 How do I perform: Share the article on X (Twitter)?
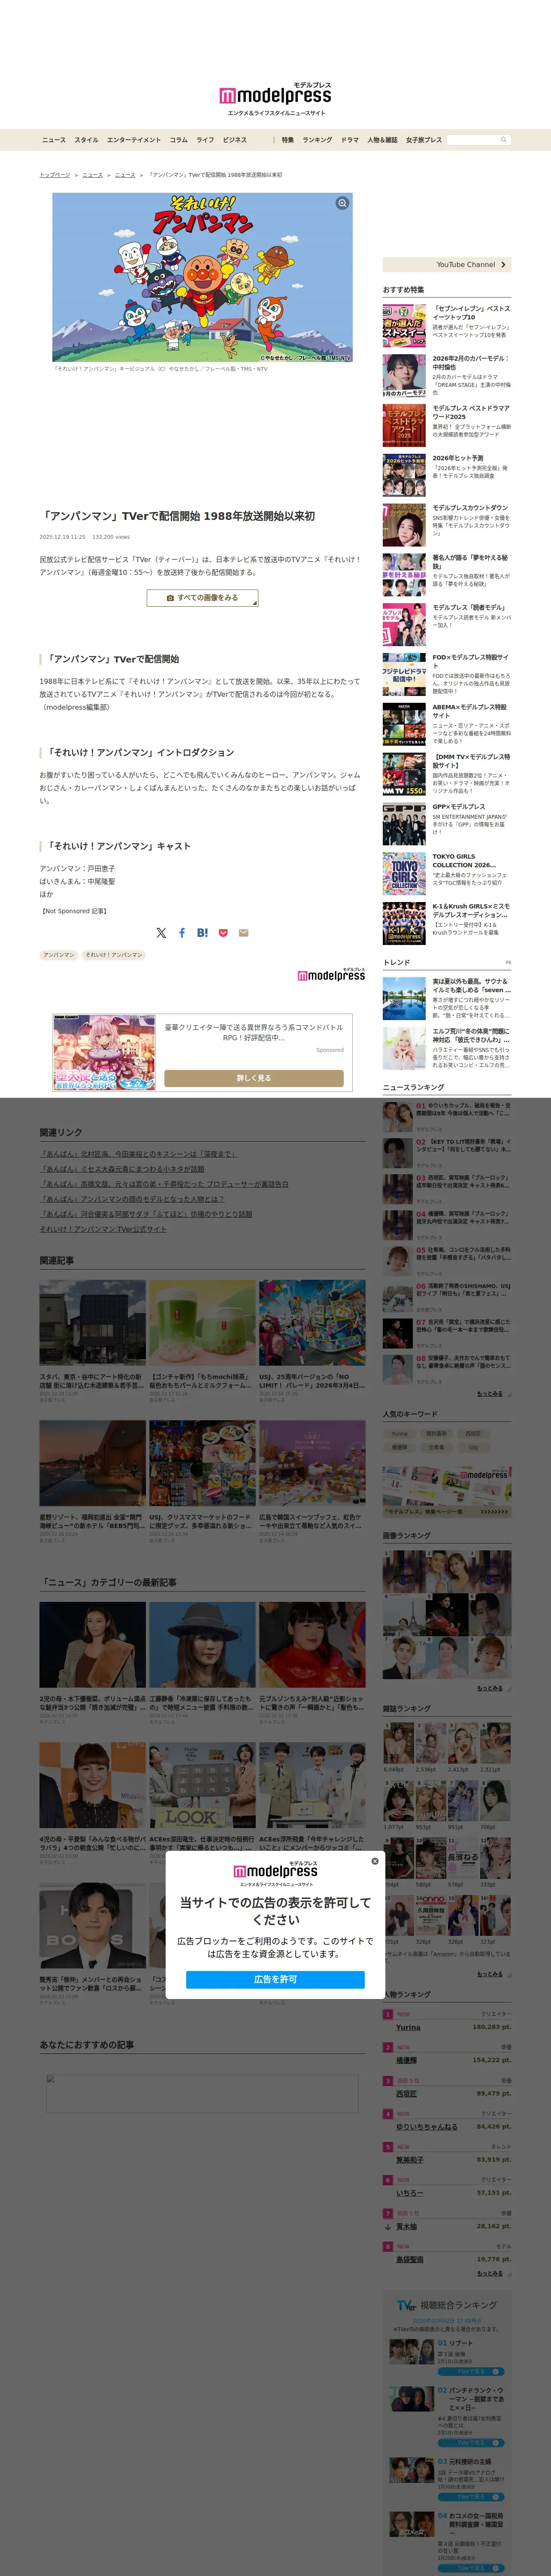[161, 932]
